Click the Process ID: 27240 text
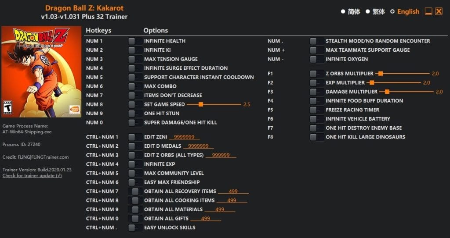This screenshot has width=450, height=238. pos(22,144)
